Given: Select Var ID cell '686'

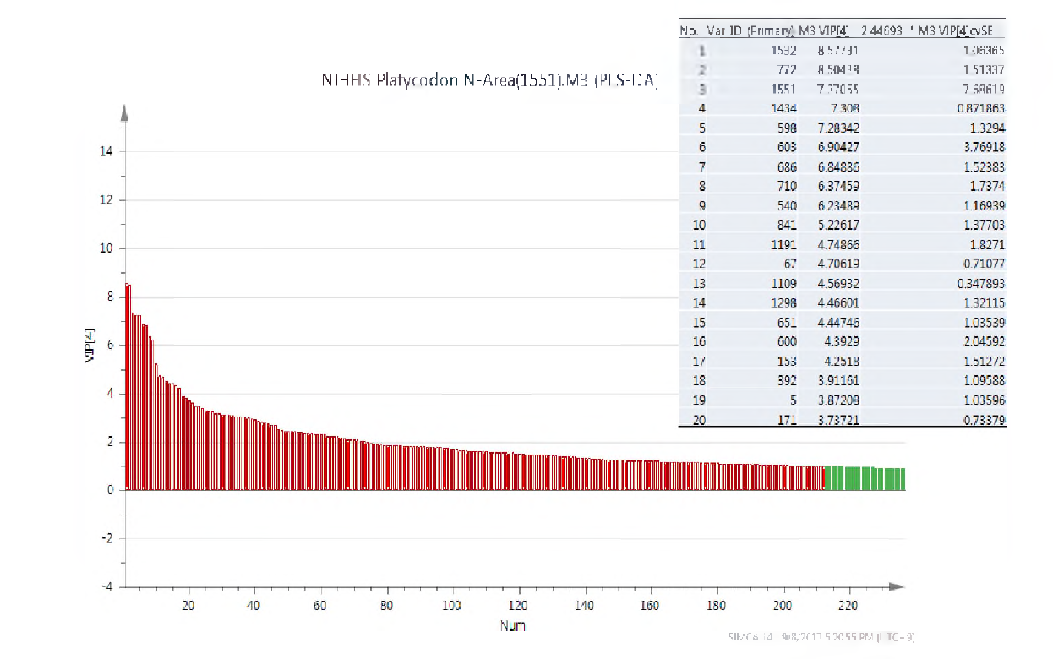Looking at the screenshot, I should click(788, 166).
